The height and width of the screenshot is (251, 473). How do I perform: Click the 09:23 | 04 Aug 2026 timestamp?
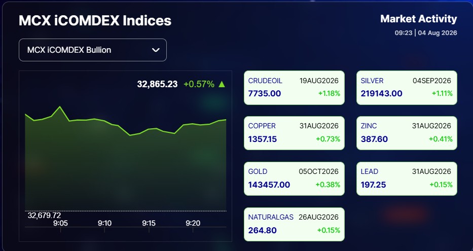(x=426, y=32)
